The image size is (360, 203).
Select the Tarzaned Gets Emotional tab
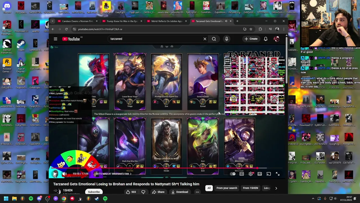coord(210,21)
